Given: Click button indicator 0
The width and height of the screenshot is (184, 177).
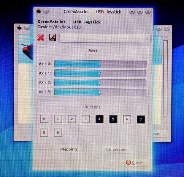Looking at the screenshot, I should [44, 119].
